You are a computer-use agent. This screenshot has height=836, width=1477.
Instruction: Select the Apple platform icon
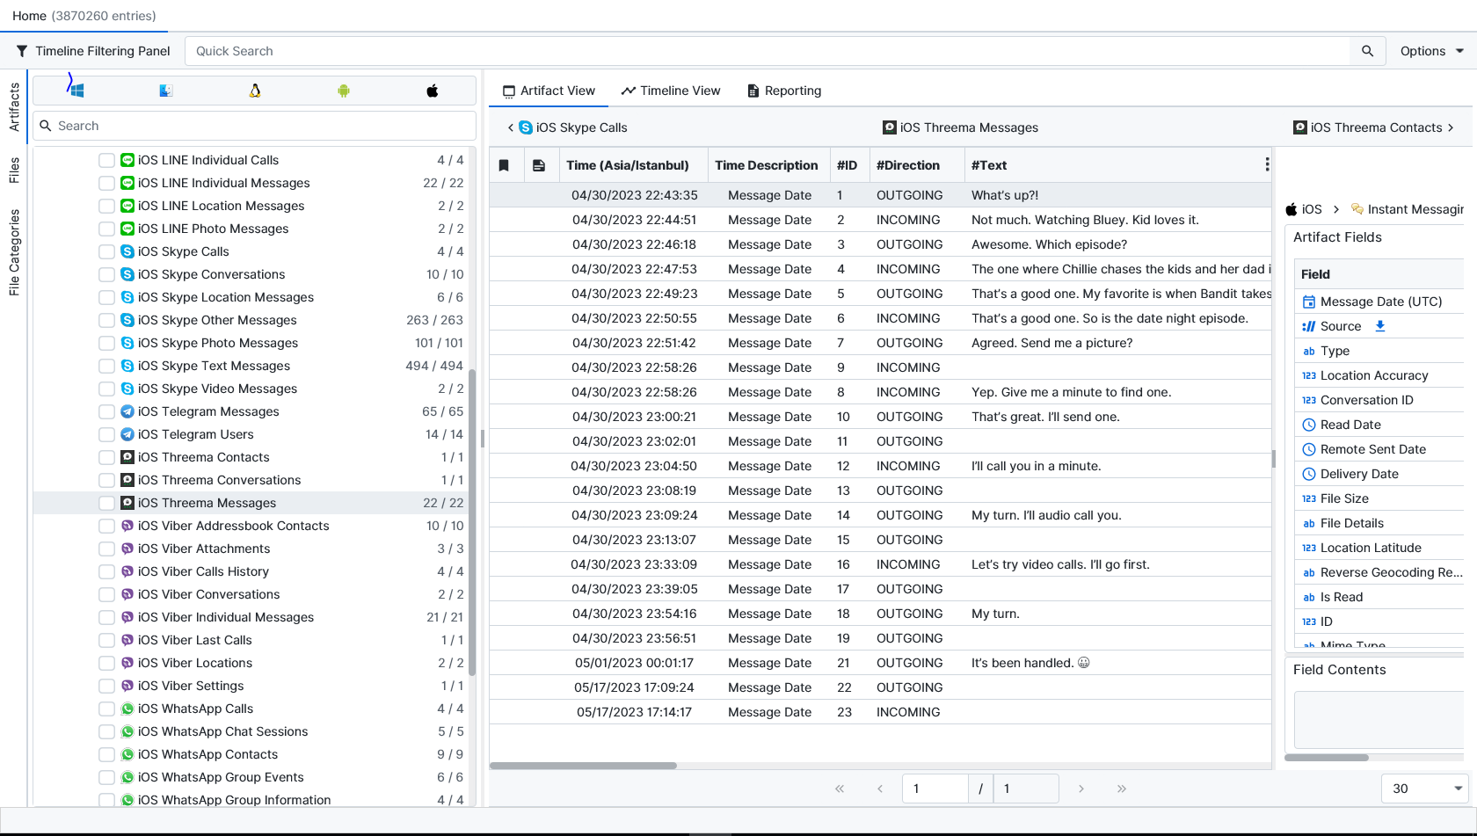[x=432, y=91]
